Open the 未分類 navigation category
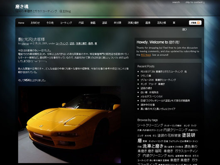This screenshot has height=165, width=220. tap(117, 23)
